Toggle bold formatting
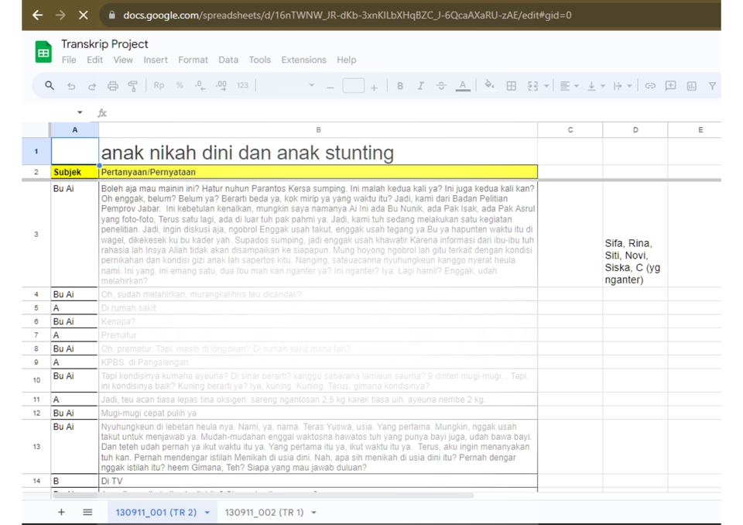 click(400, 85)
